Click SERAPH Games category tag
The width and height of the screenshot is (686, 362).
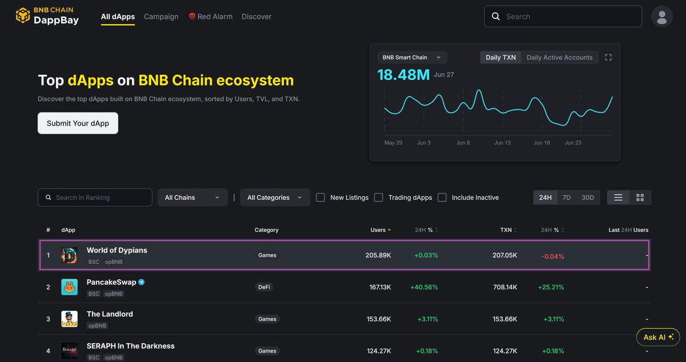267,351
